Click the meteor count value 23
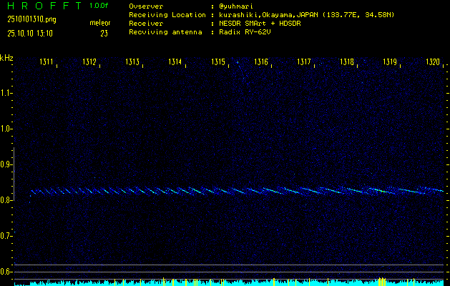 [104, 33]
